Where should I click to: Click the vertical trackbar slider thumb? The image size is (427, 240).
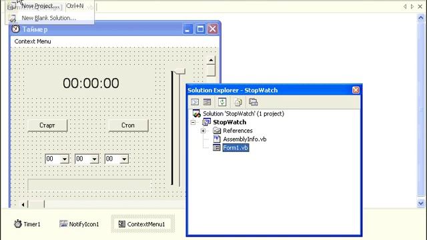[179, 71]
